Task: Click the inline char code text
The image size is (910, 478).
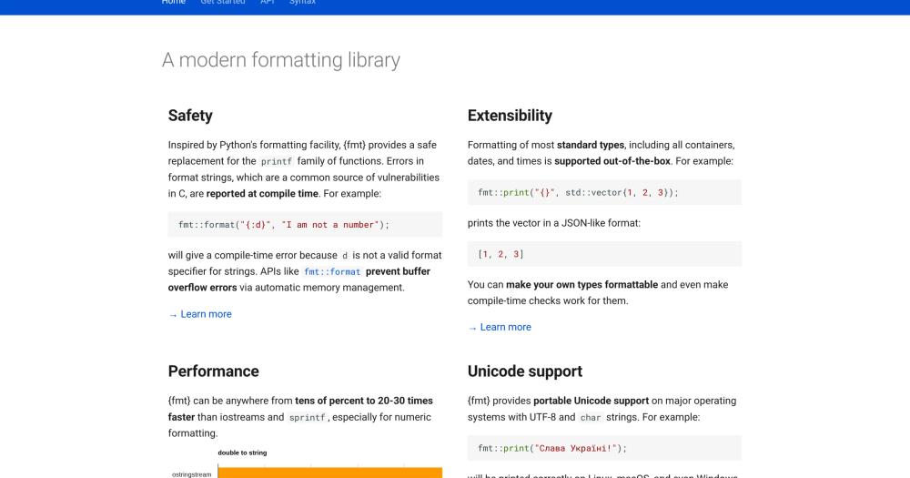Action: point(591,418)
